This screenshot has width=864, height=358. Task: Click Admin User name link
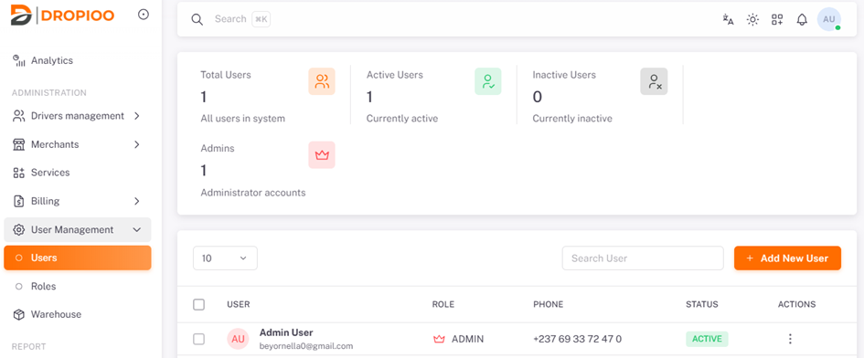coord(286,332)
